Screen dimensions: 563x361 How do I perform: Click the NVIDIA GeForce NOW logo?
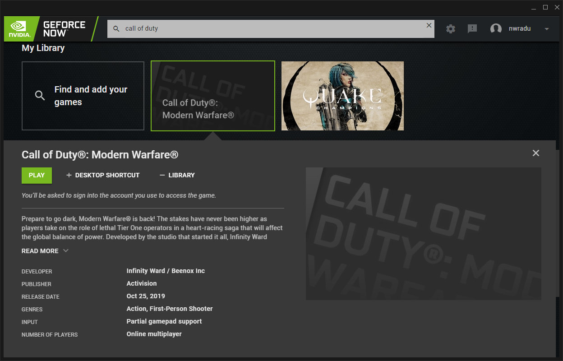(51, 28)
